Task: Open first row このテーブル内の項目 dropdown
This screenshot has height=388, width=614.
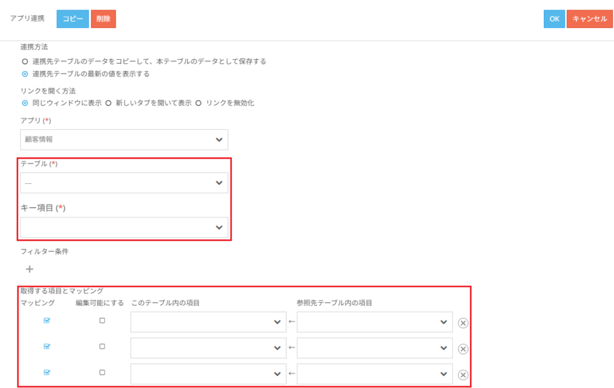Action: tap(208, 322)
